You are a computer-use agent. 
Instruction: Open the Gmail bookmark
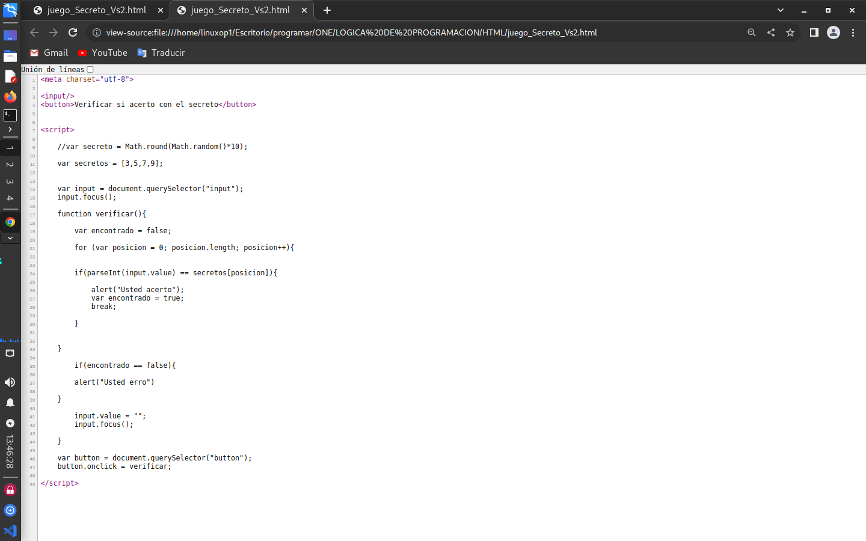pos(49,53)
